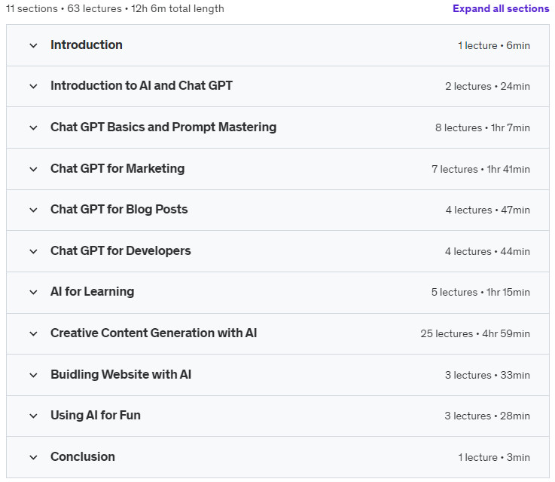Click the '4 lectures • 47min' label
This screenshot has height=482, width=555.
488,210
